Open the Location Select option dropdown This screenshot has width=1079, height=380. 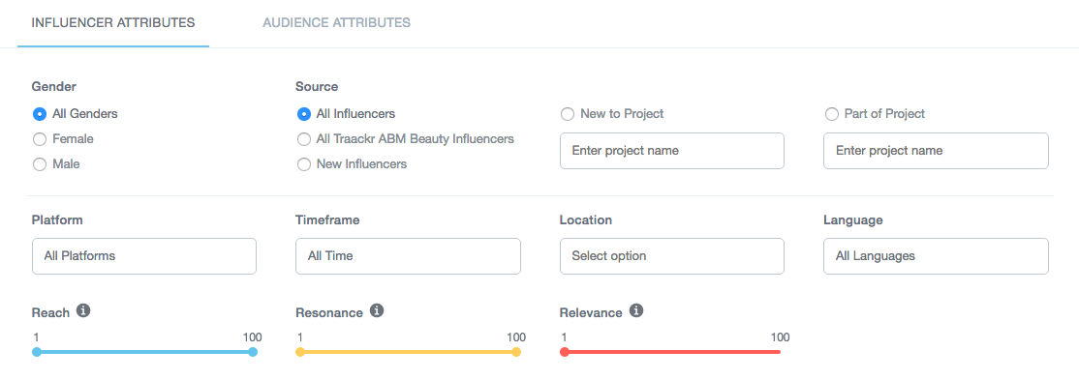pyautogui.click(x=672, y=256)
